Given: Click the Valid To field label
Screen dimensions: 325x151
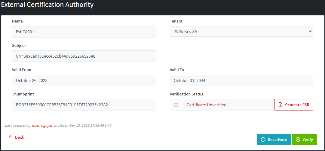Looking at the screenshot, I should coord(177,70).
